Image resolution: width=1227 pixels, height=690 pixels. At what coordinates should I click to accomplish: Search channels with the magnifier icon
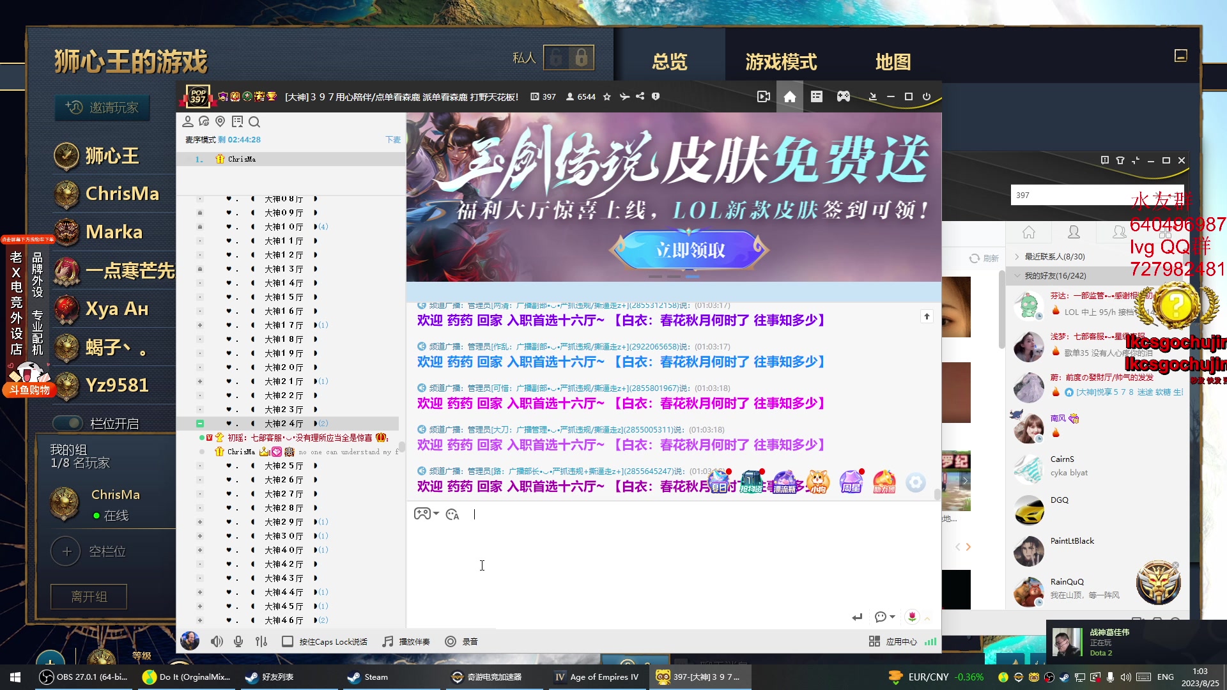click(x=254, y=121)
